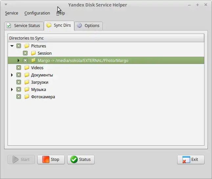Select the Sync Dirs tab
The height and width of the screenshot is (179, 212).
point(59,25)
